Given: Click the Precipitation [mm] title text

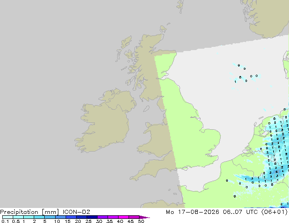Looking at the screenshot, I should click(30, 212).
